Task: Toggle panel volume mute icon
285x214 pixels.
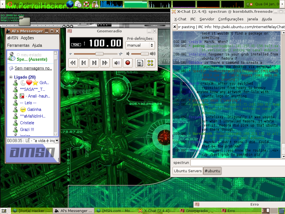Action: coord(249,4)
